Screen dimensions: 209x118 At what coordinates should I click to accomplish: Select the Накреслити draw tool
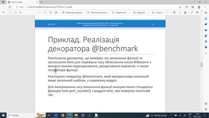pos(119,12)
